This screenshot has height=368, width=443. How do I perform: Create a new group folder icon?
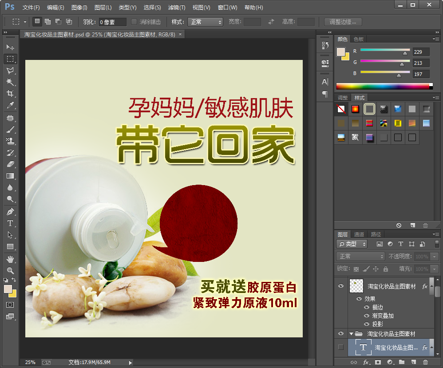(401, 362)
